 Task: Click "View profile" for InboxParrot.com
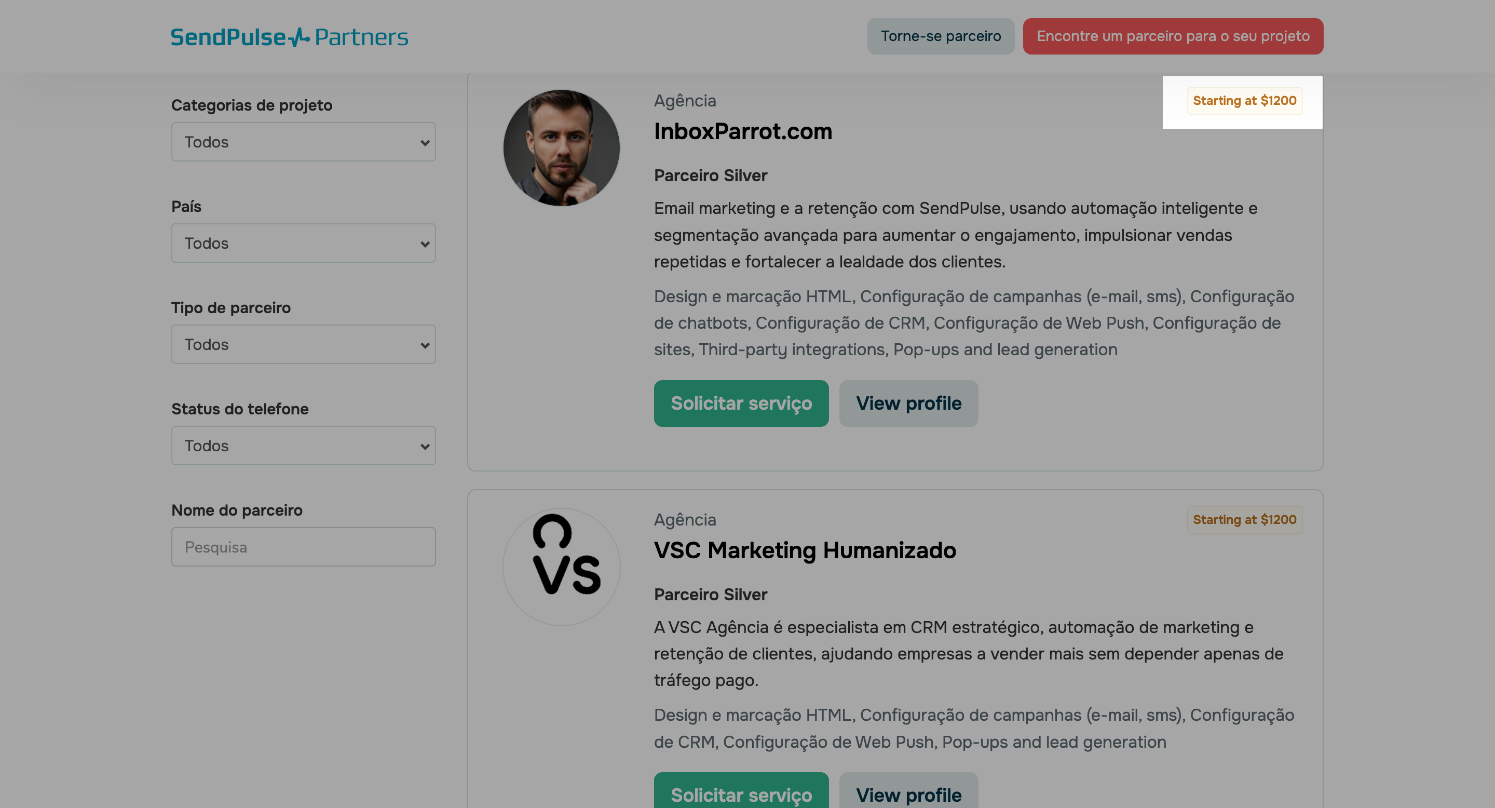(908, 403)
